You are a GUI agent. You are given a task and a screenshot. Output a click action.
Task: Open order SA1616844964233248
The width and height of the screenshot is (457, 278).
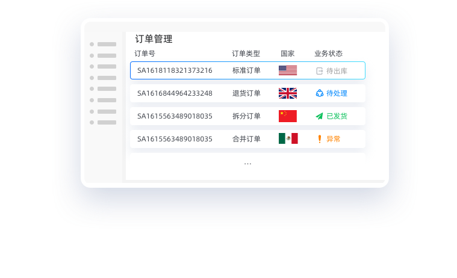coord(175,93)
